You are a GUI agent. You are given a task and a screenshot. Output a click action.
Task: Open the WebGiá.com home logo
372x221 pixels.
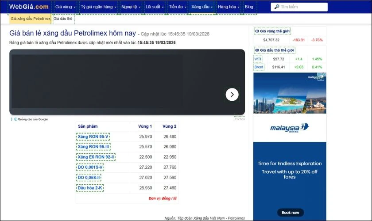(x=29, y=7)
